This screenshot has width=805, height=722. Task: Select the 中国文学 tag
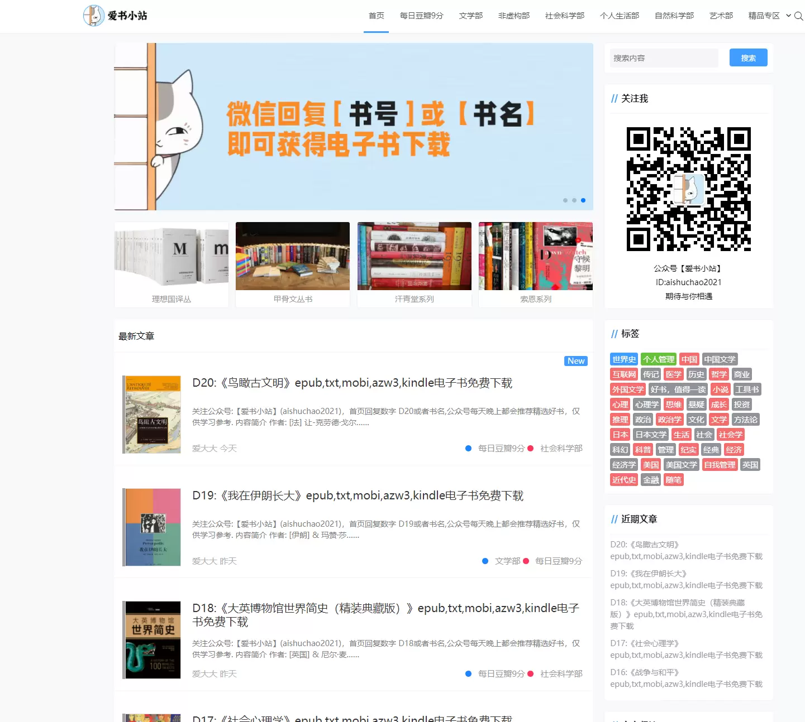pos(720,359)
